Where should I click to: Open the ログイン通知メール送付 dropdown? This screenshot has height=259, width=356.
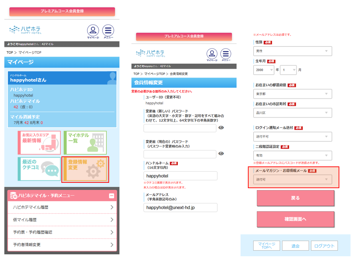(292, 136)
